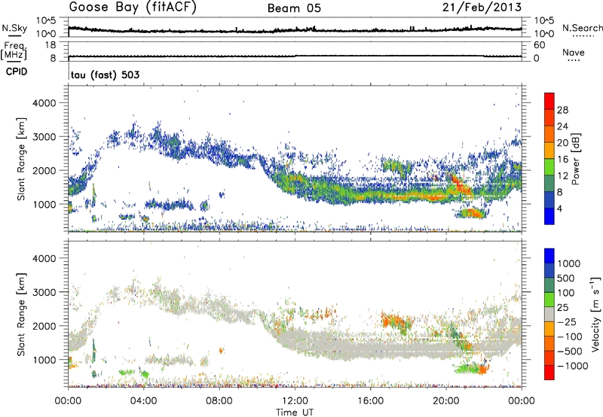This screenshot has height=417, width=603.
Task: Select the N.Sky legend label
Action: coord(14,28)
